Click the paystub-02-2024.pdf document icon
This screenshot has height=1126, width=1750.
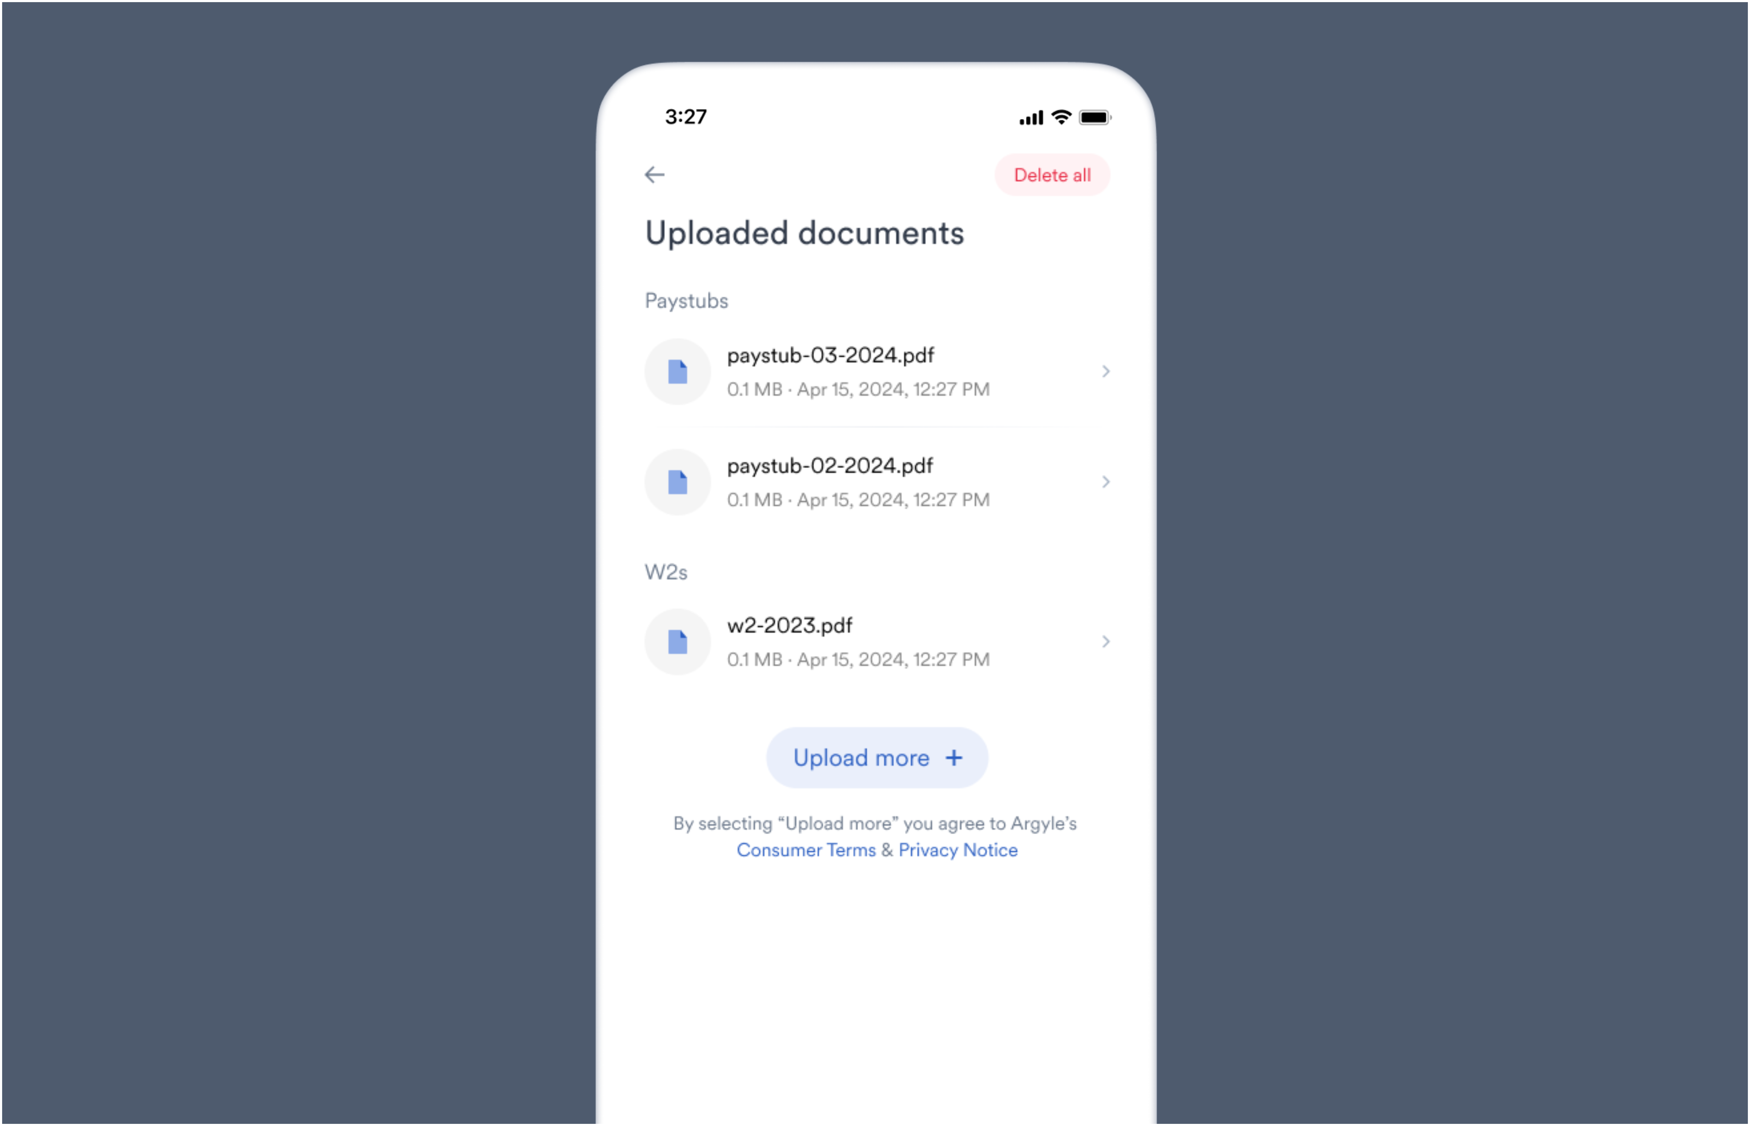point(676,481)
